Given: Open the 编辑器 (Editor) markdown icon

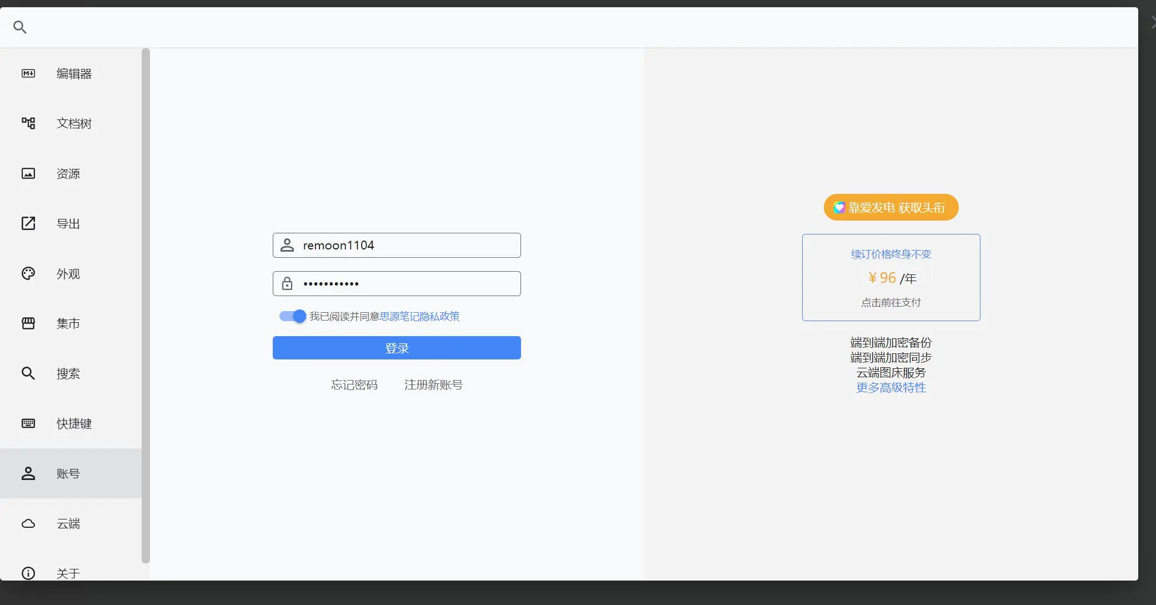Looking at the screenshot, I should click(x=28, y=73).
